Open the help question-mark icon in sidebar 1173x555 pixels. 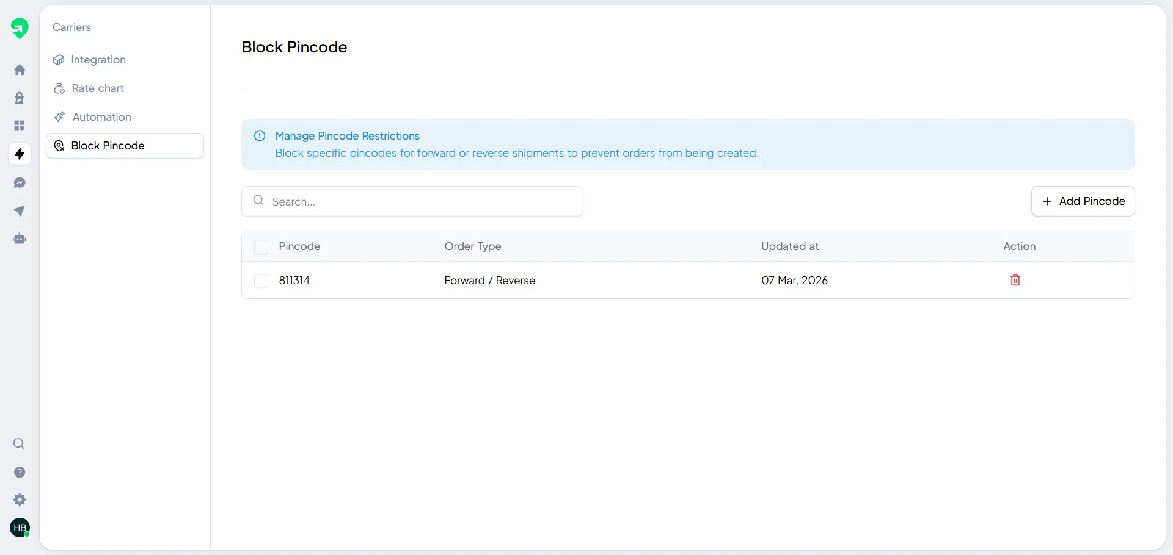[x=20, y=472]
